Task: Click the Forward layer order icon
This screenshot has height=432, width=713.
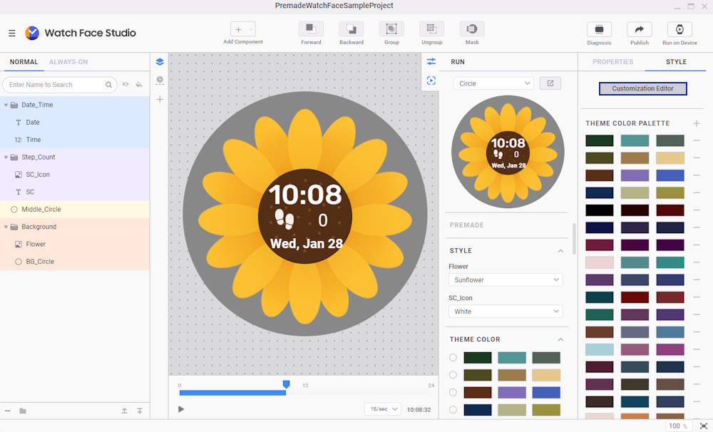Action: coord(311,29)
